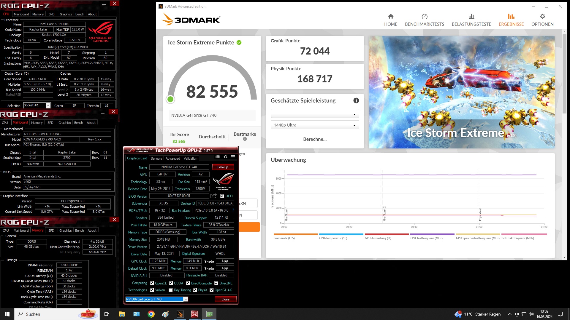Take a GPU-Z screenshot with the camera icon
Image resolution: width=570 pixels, height=320 pixels.
point(218,157)
